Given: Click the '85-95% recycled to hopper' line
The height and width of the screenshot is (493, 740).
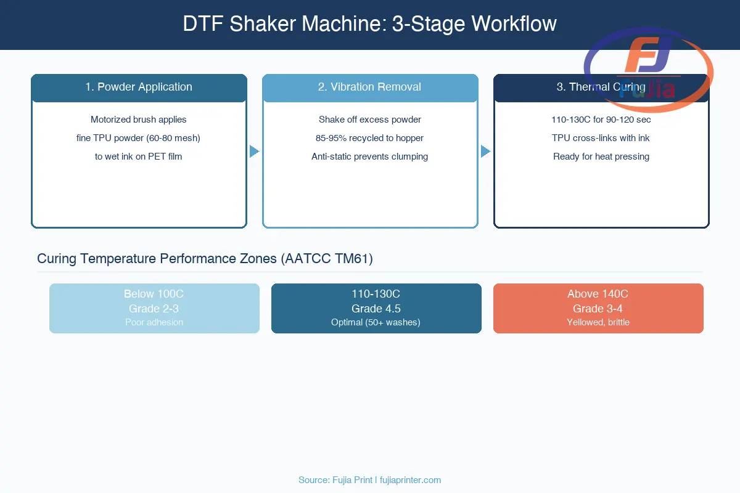Looking at the screenshot, I should click(x=370, y=138).
